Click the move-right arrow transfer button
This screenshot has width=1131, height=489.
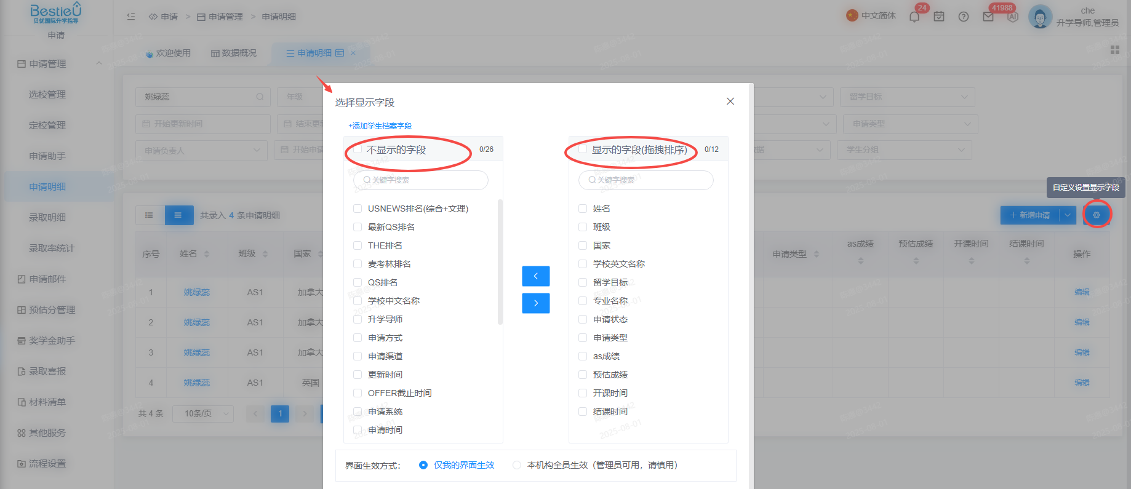pyautogui.click(x=536, y=303)
